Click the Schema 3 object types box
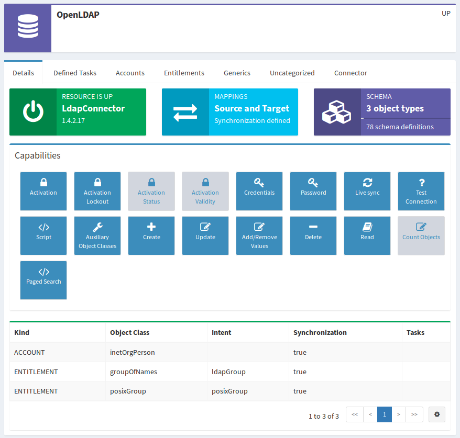460x438 pixels. click(382, 112)
